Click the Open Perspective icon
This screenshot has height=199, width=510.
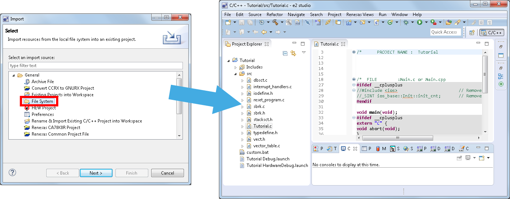472,32
